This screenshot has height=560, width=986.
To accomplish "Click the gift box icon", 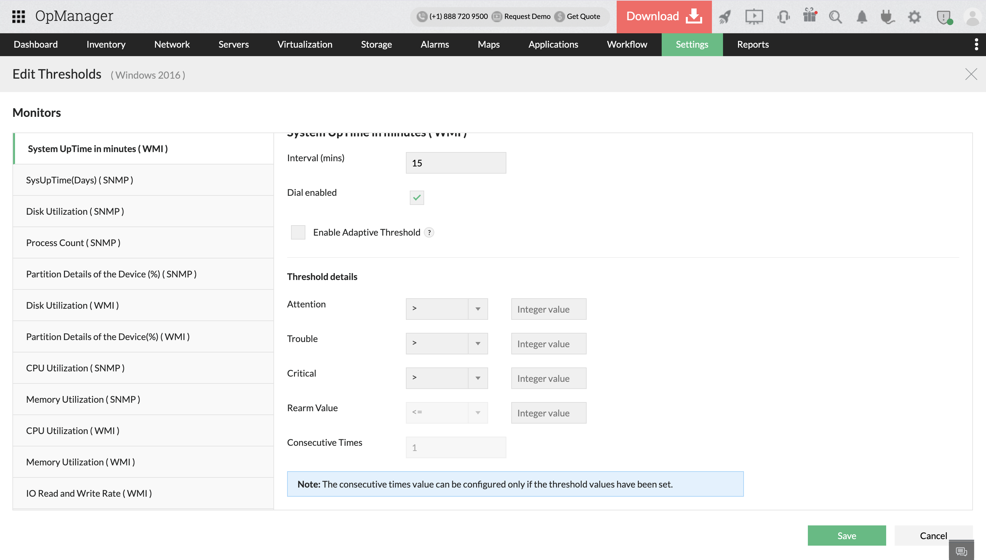I will [809, 16].
